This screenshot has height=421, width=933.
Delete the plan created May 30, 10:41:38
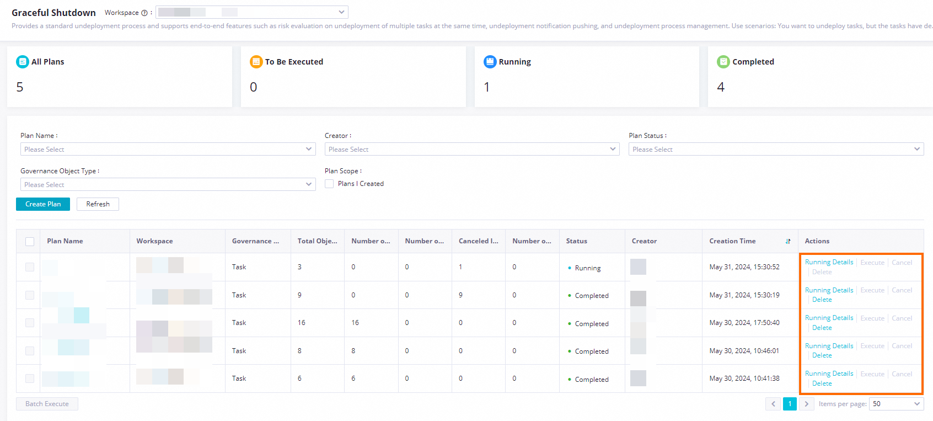click(822, 383)
